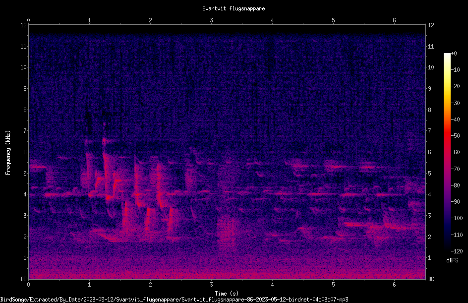Click the 'Frequency (kHz)' axis label
Screen dimensions: 468x303
[8, 153]
